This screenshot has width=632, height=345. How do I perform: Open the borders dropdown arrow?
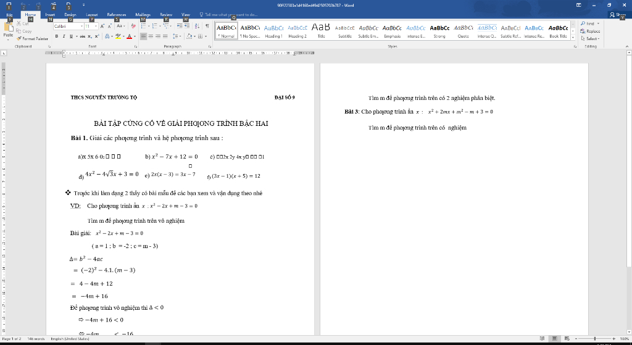pos(206,36)
